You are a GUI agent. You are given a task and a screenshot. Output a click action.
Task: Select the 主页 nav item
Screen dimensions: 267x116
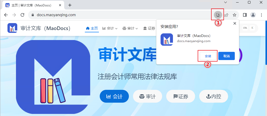[92, 28]
